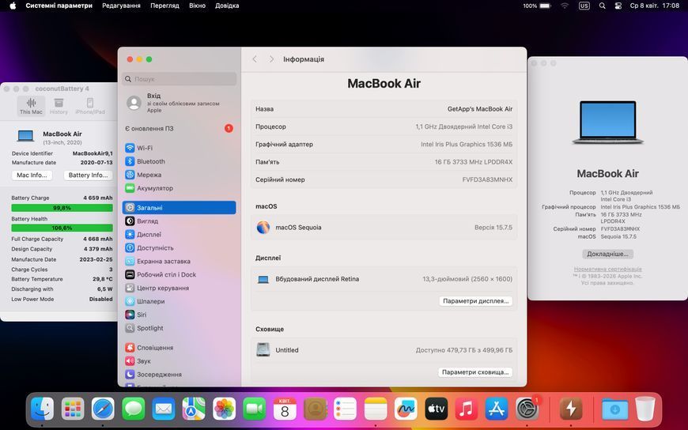Open Maps app in Dock
Screen dimensions: 688x430
coord(194,409)
